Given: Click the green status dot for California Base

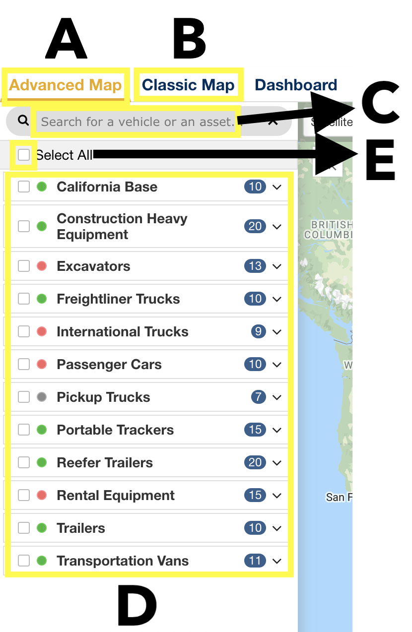Looking at the screenshot, I should click(x=42, y=187).
